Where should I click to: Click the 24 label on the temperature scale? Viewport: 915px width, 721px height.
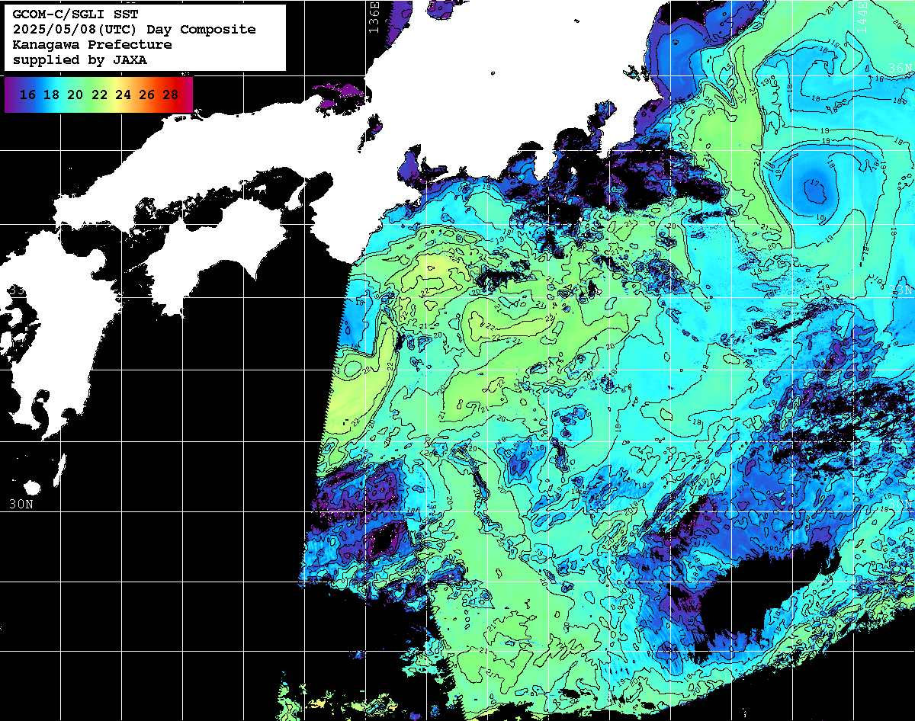pyautogui.click(x=122, y=95)
